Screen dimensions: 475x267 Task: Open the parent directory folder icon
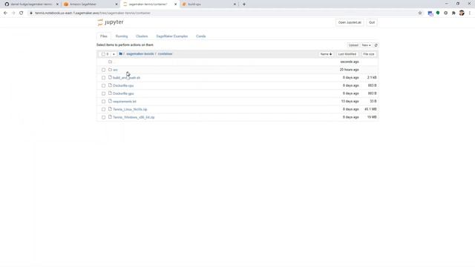click(111, 62)
